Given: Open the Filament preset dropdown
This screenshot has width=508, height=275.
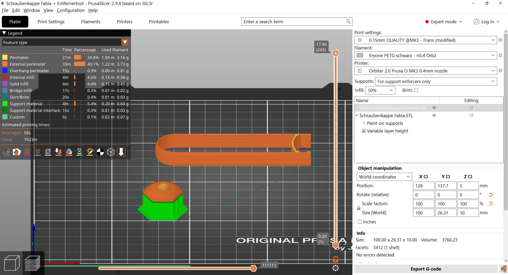Looking at the screenshot, I should point(425,56).
